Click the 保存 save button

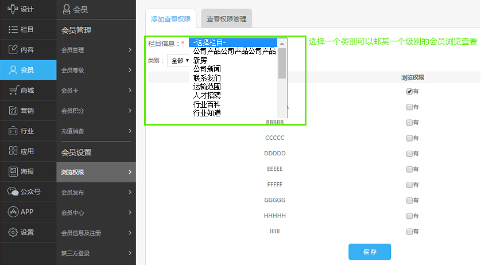point(369,252)
